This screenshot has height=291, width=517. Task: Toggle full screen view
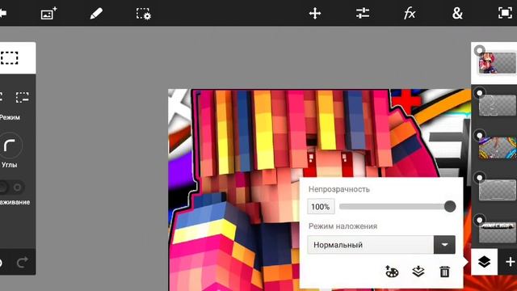(505, 13)
